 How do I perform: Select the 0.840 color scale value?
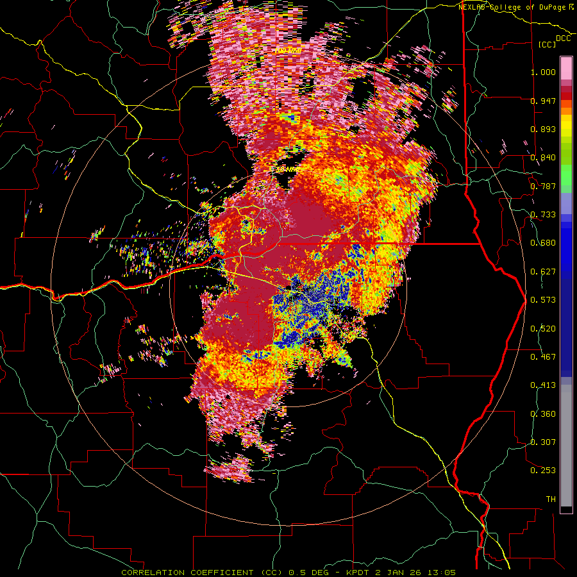click(x=543, y=158)
